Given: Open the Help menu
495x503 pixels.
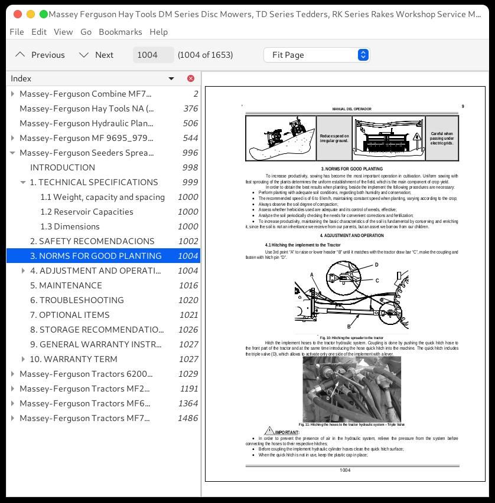Looking at the screenshot, I should (158, 32).
